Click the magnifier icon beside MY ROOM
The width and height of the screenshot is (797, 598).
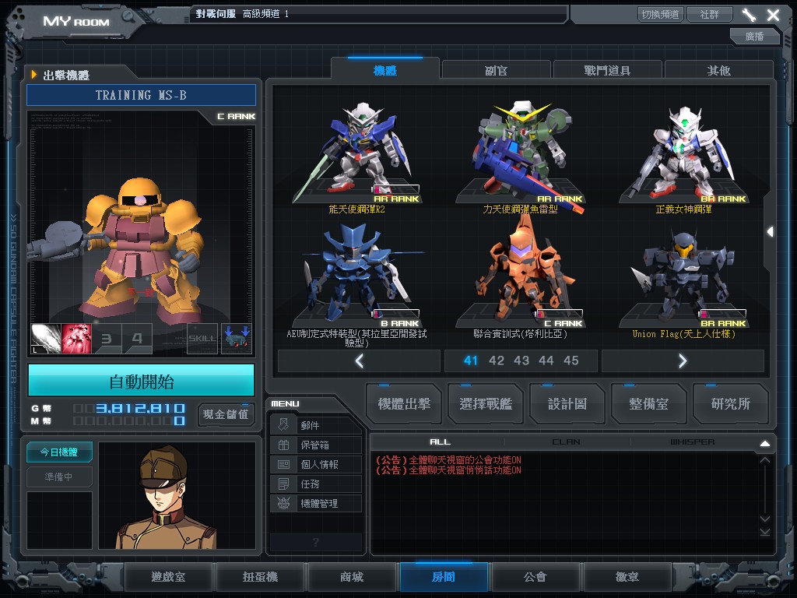tap(128, 17)
